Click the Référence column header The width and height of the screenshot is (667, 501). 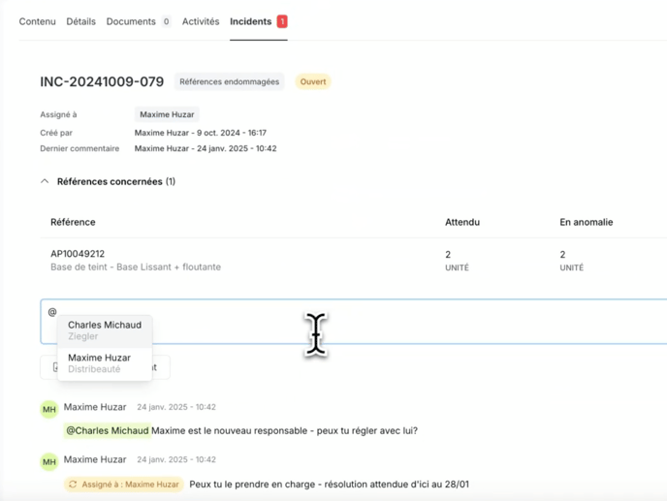click(x=75, y=222)
